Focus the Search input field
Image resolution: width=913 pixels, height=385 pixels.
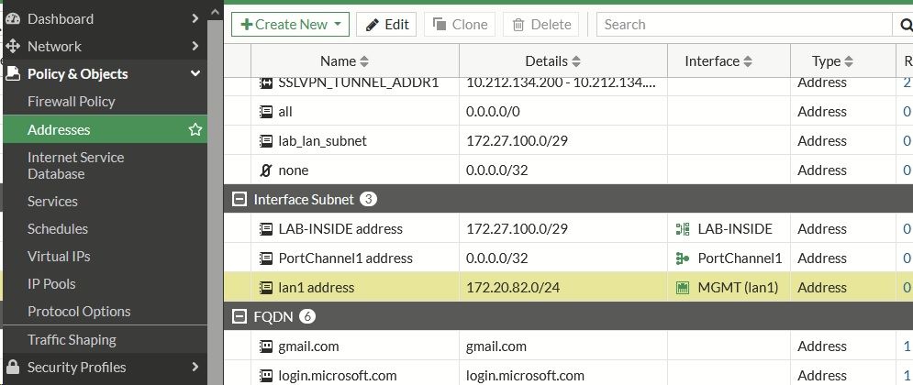click(x=743, y=25)
